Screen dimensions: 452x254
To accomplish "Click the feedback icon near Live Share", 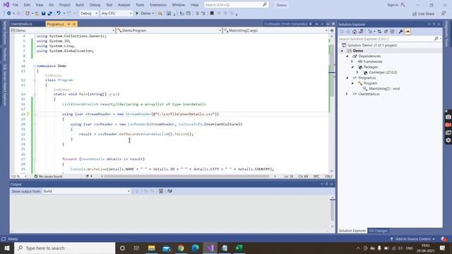I will point(444,13).
